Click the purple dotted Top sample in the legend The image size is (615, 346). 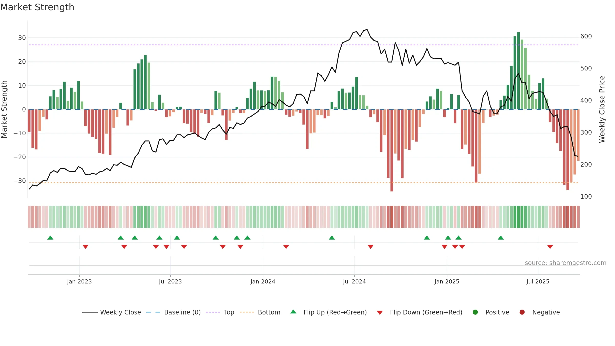click(x=213, y=312)
